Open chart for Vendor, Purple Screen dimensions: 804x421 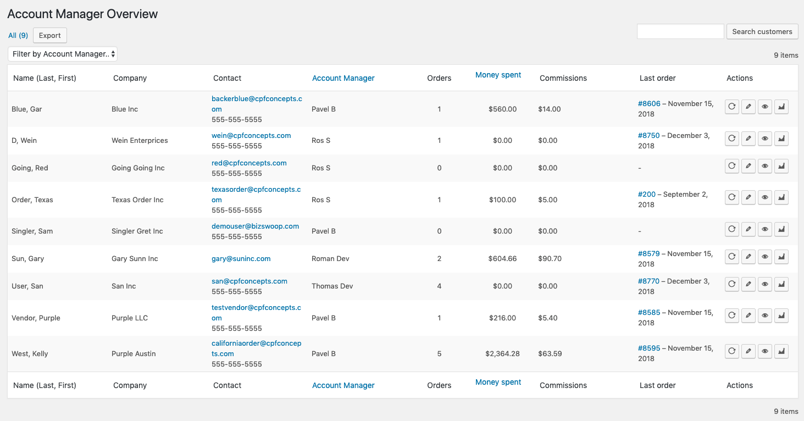pos(781,315)
